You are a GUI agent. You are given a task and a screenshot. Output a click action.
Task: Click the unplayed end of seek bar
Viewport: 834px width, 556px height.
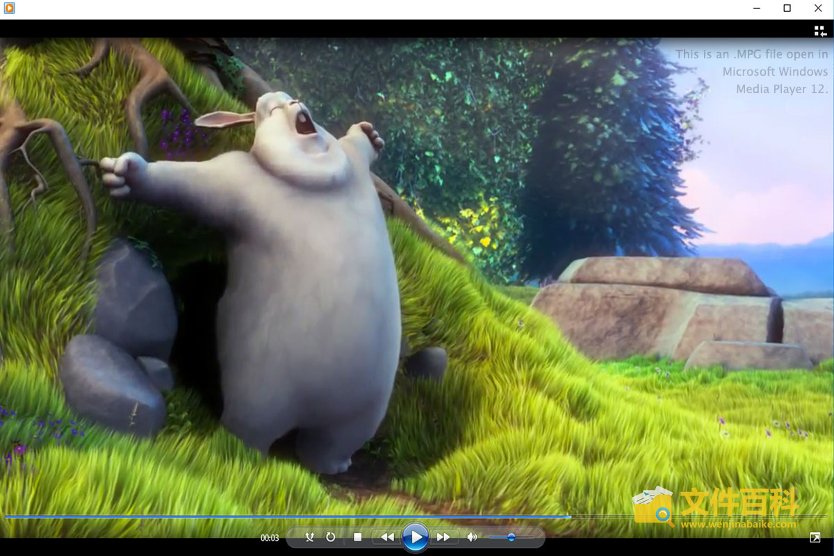pos(701,516)
